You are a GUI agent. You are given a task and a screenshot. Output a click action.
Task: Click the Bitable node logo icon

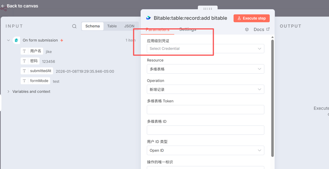(x=148, y=18)
